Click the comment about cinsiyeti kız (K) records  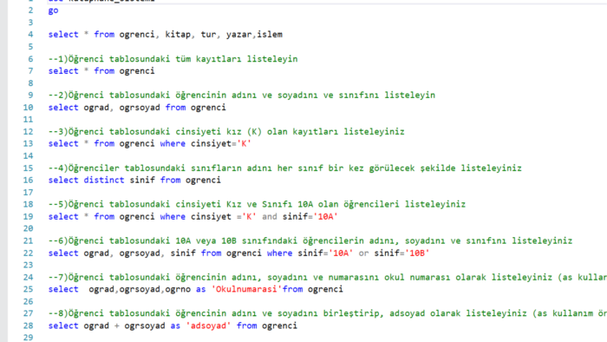226,132
